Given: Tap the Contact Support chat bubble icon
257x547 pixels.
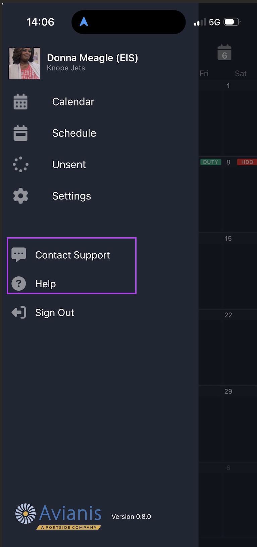Looking at the screenshot, I should tap(19, 255).
